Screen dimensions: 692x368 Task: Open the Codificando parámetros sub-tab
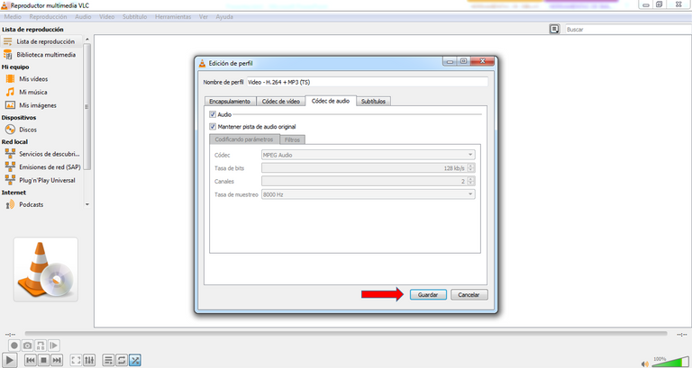tap(244, 139)
